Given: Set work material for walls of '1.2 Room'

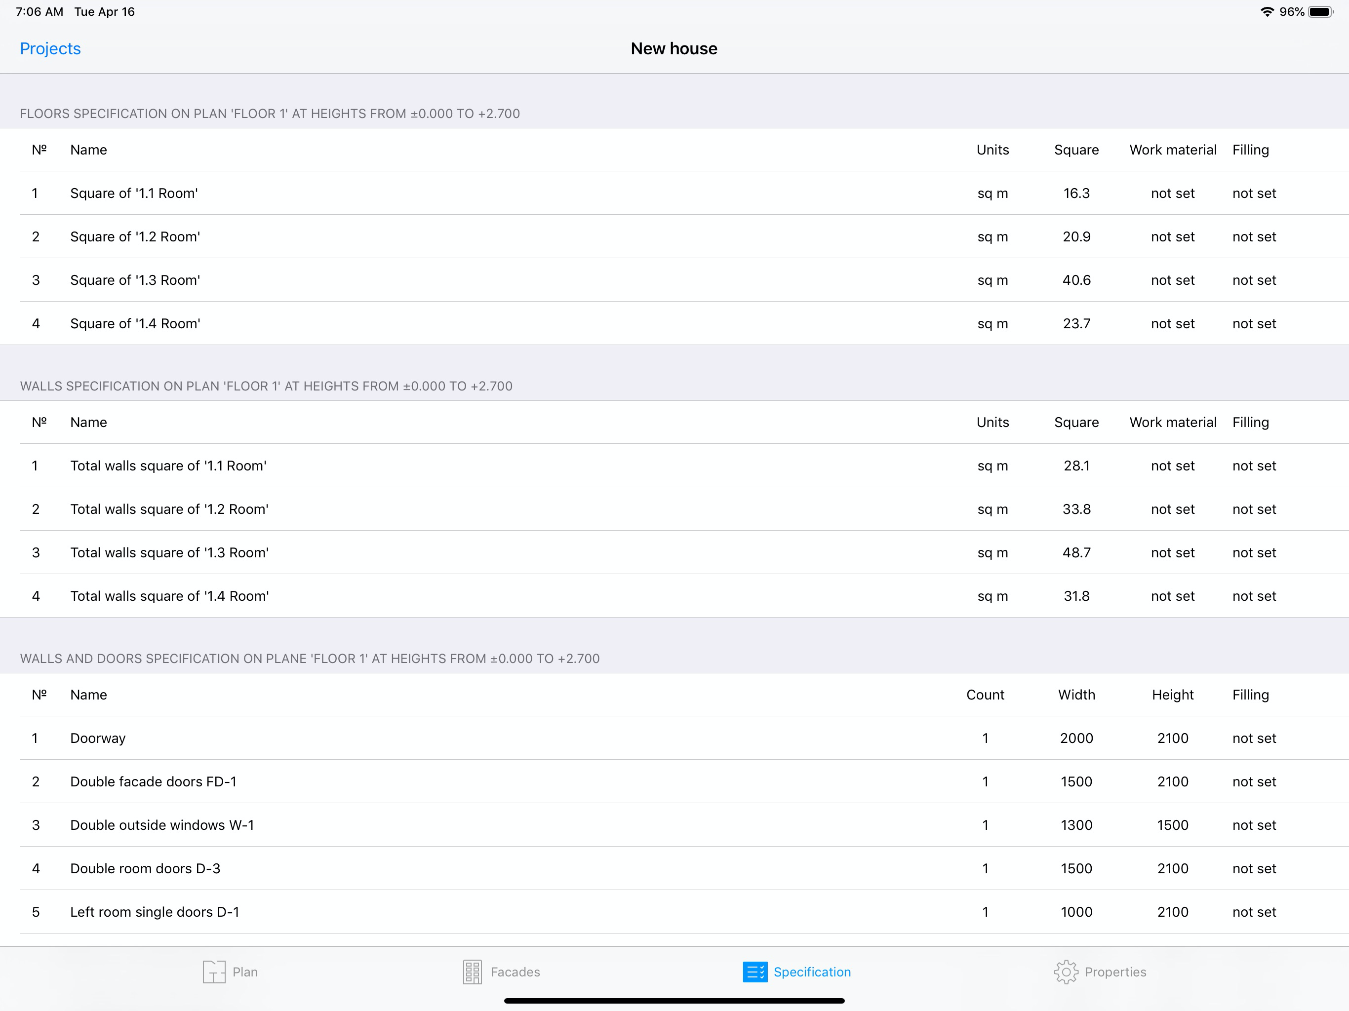Looking at the screenshot, I should [1172, 508].
